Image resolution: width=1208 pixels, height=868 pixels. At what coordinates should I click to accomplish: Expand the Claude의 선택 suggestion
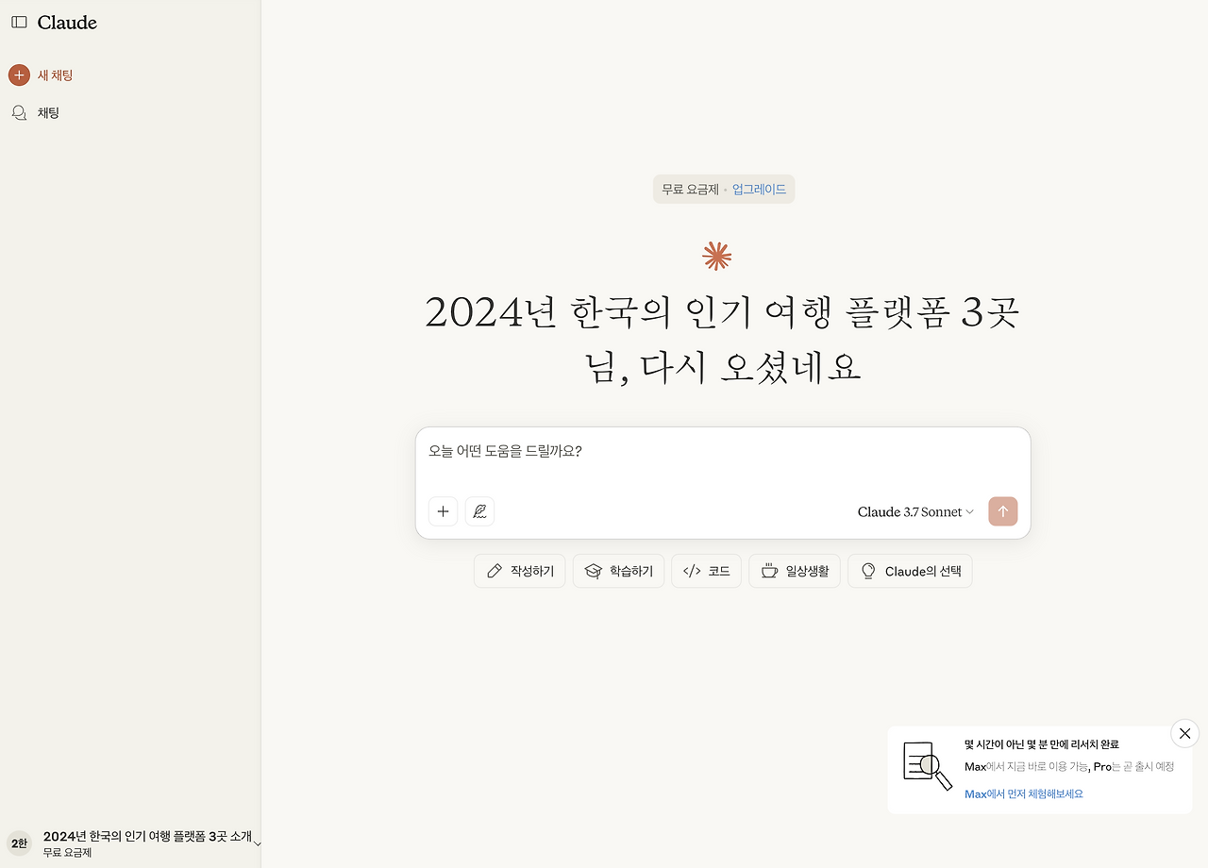pos(909,570)
